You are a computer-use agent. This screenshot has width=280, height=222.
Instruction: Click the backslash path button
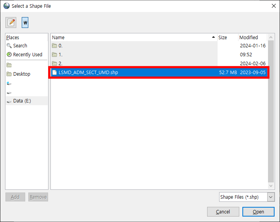pyautogui.click(x=25, y=23)
